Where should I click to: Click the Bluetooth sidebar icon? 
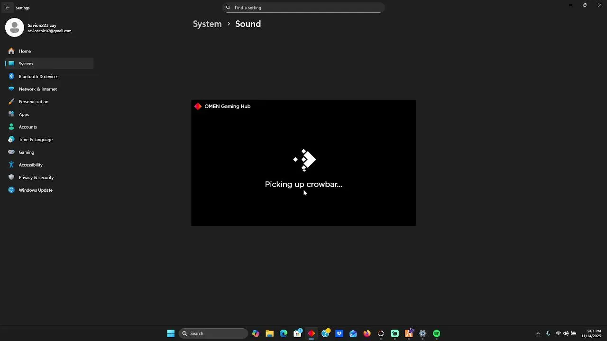11,76
